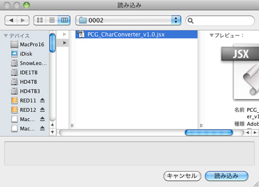Click the sidebar vertical scrollbar thumb

[52, 43]
